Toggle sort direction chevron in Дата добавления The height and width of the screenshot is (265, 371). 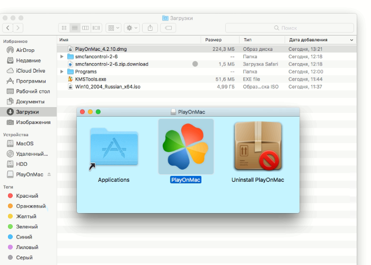(351, 40)
